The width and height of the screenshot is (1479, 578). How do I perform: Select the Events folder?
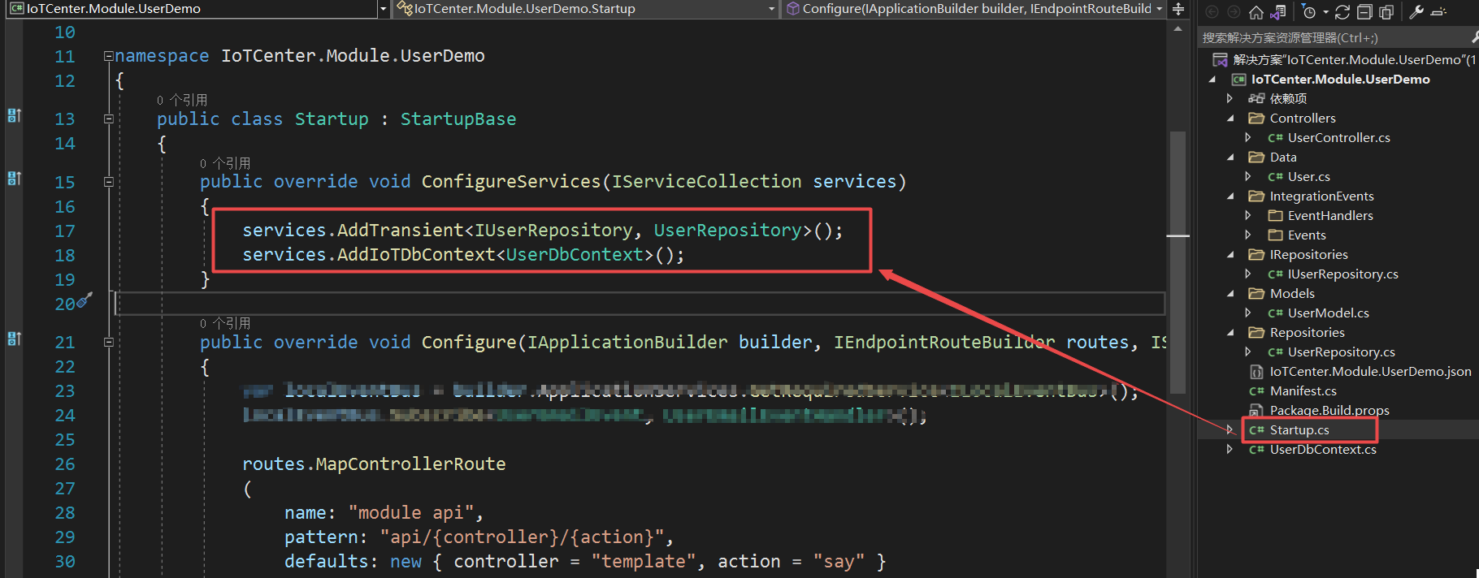(x=1307, y=235)
